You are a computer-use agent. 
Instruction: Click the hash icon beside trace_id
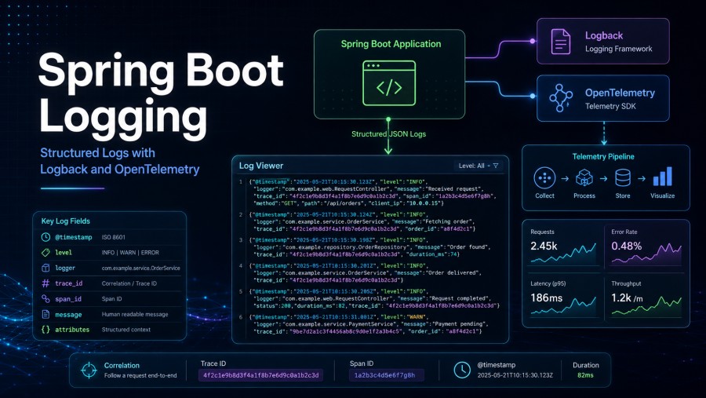pos(45,283)
